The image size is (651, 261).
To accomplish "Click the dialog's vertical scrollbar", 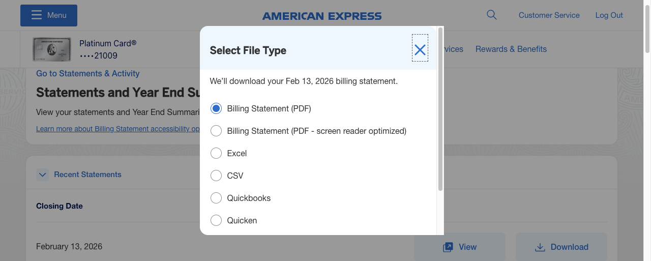I will 440,109.
